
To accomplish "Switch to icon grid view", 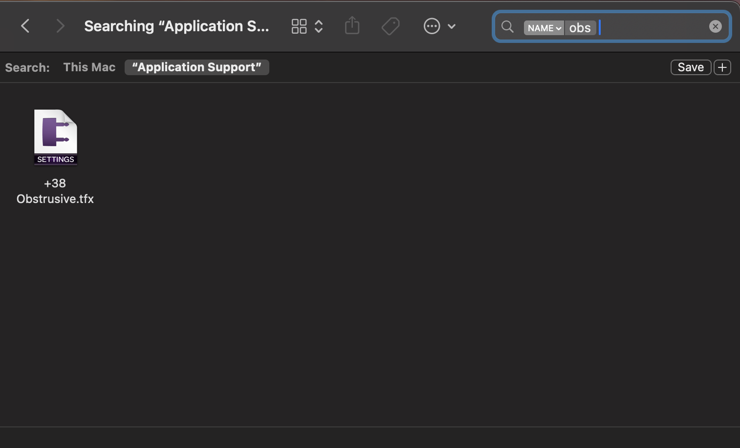I will pyautogui.click(x=299, y=26).
